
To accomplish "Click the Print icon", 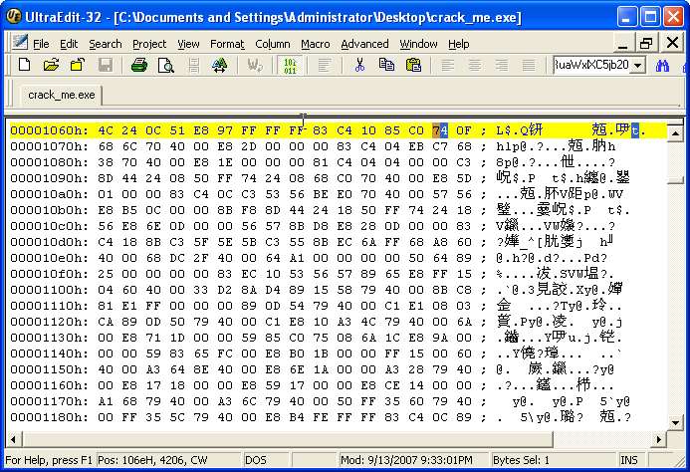I will (139, 65).
